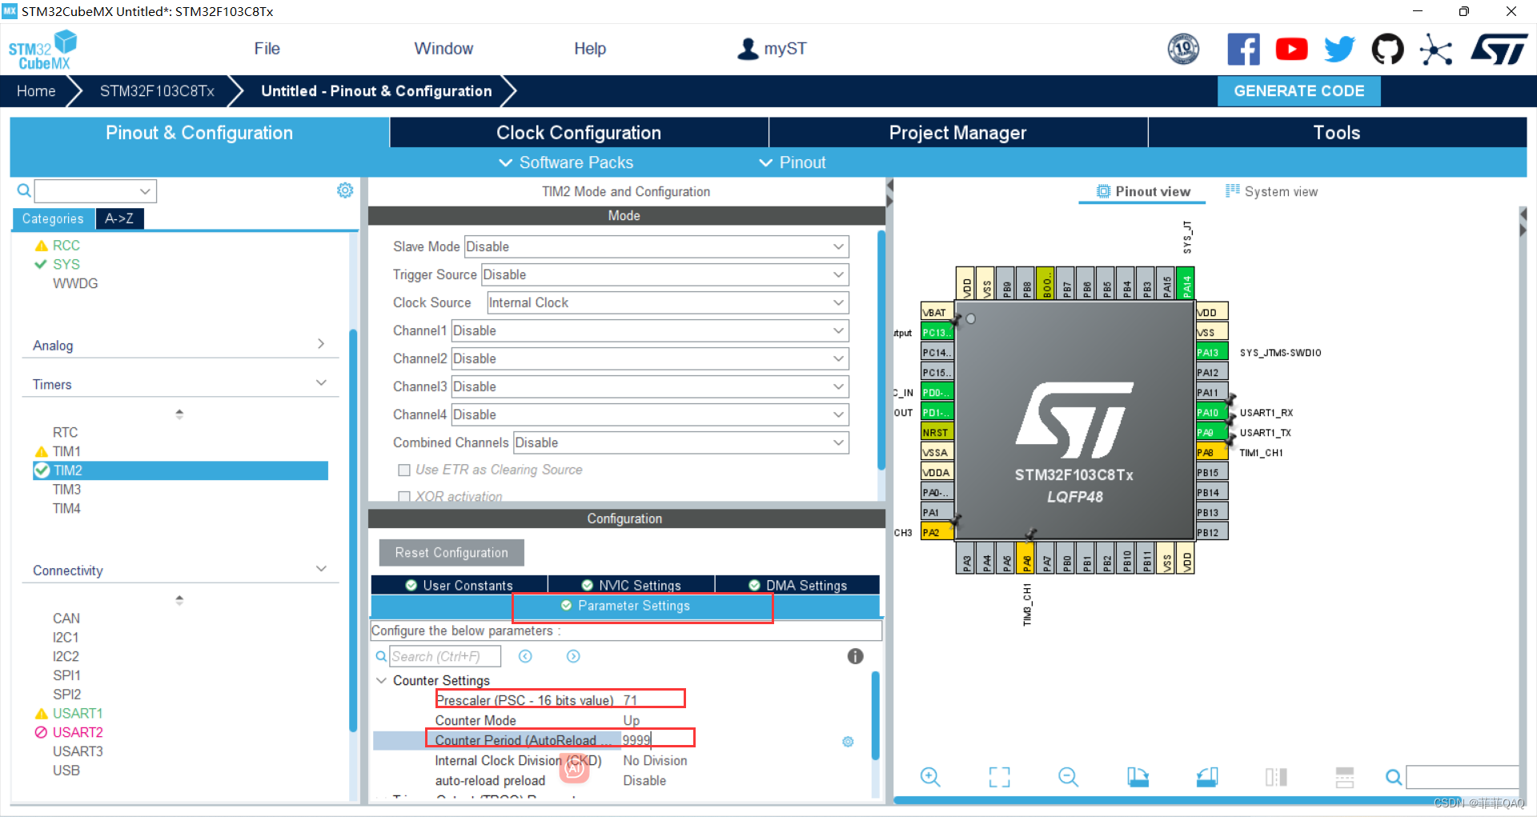Fit the chip to the view
Screen dimensions: 1537x817
pos(999,777)
